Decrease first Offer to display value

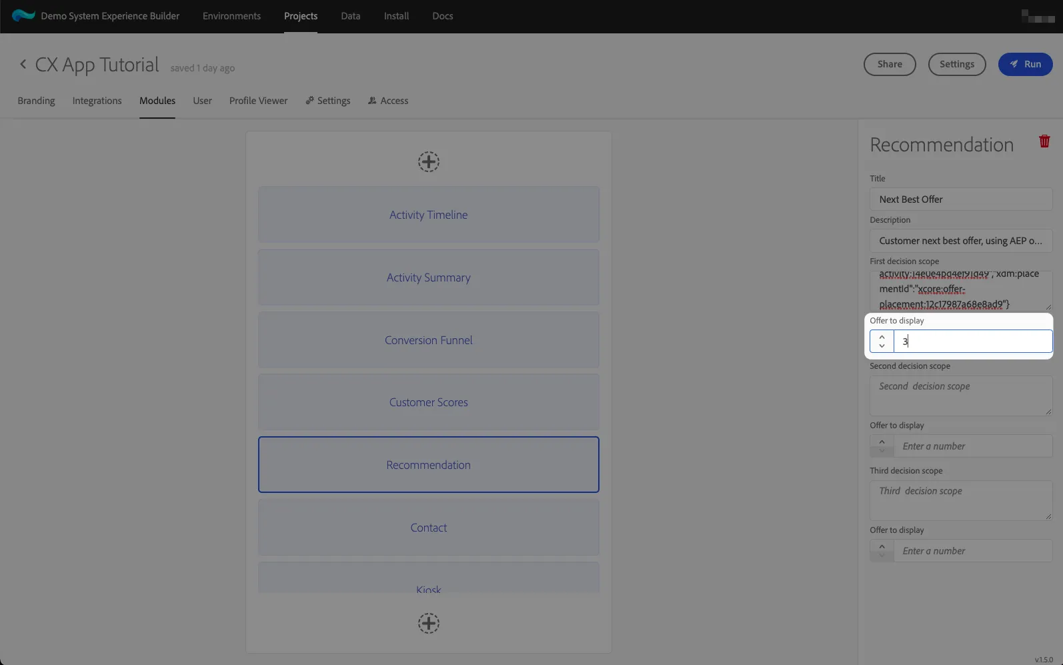882,346
